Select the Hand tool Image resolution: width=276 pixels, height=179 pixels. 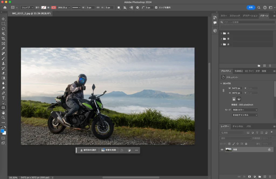pyautogui.click(x=3, y=113)
